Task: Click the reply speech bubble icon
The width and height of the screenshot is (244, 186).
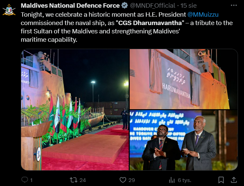Action: point(24,180)
